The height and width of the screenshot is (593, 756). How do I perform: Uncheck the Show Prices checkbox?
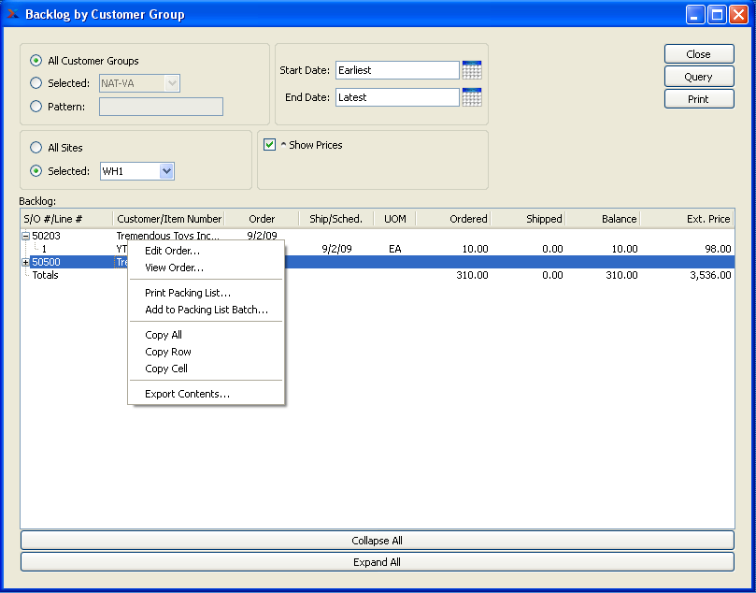[x=269, y=145]
